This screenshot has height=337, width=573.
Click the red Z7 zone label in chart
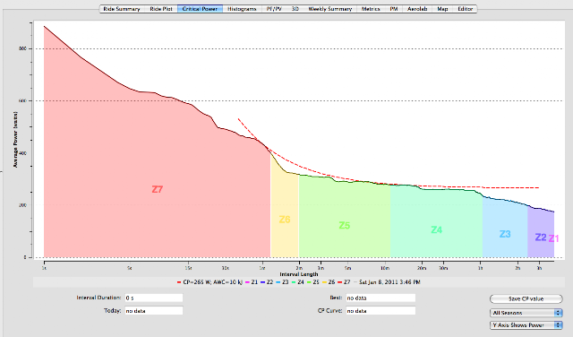pos(158,189)
